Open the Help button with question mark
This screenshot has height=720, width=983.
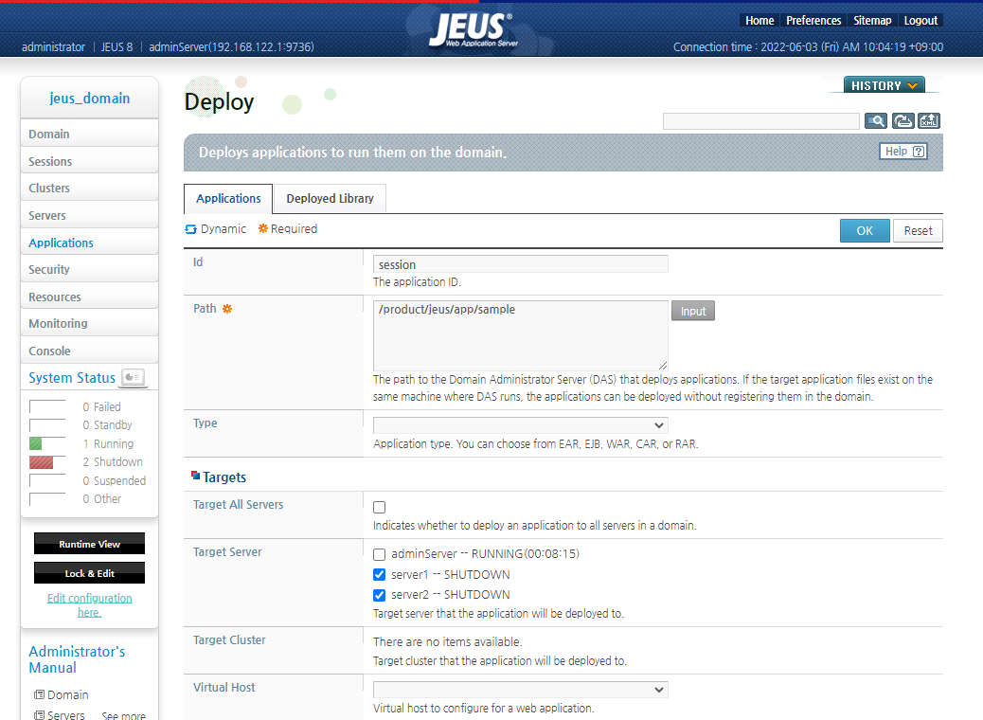pos(903,152)
